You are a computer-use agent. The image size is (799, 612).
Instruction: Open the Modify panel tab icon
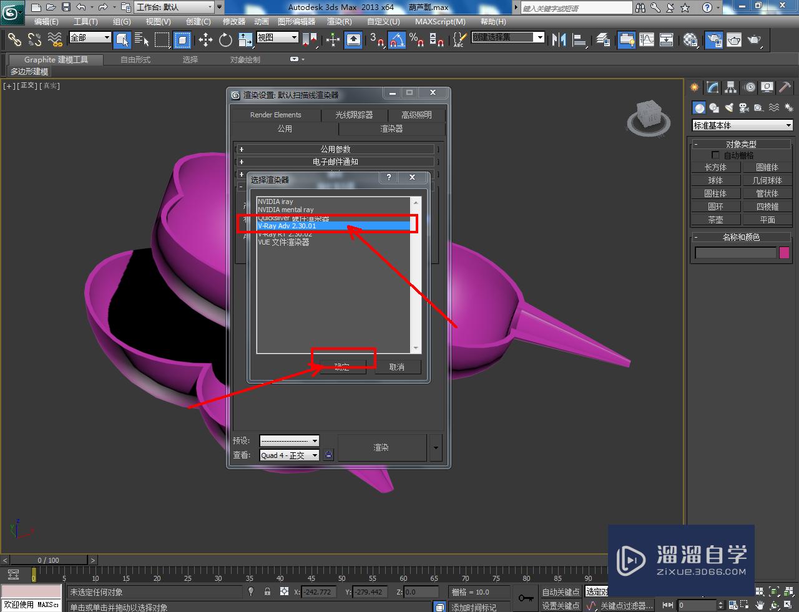click(x=713, y=87)
